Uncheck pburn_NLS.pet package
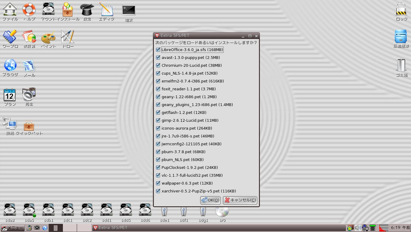411x232 pixels. (158, 159)
